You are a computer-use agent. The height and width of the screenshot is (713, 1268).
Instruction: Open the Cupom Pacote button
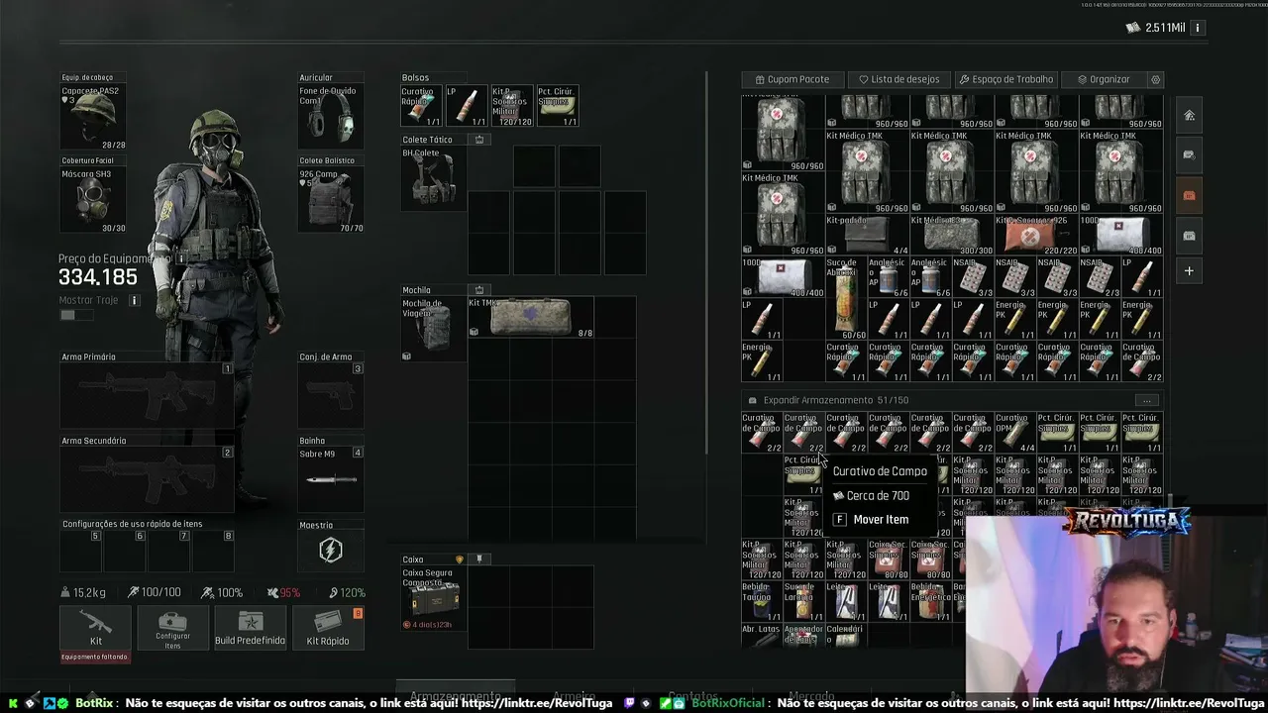click(792, 79)
